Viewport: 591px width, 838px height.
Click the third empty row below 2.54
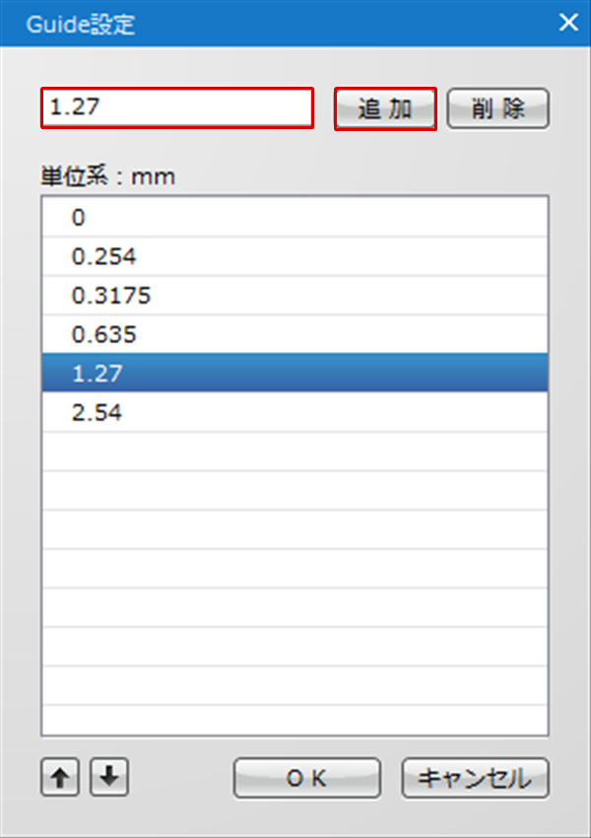295,529
